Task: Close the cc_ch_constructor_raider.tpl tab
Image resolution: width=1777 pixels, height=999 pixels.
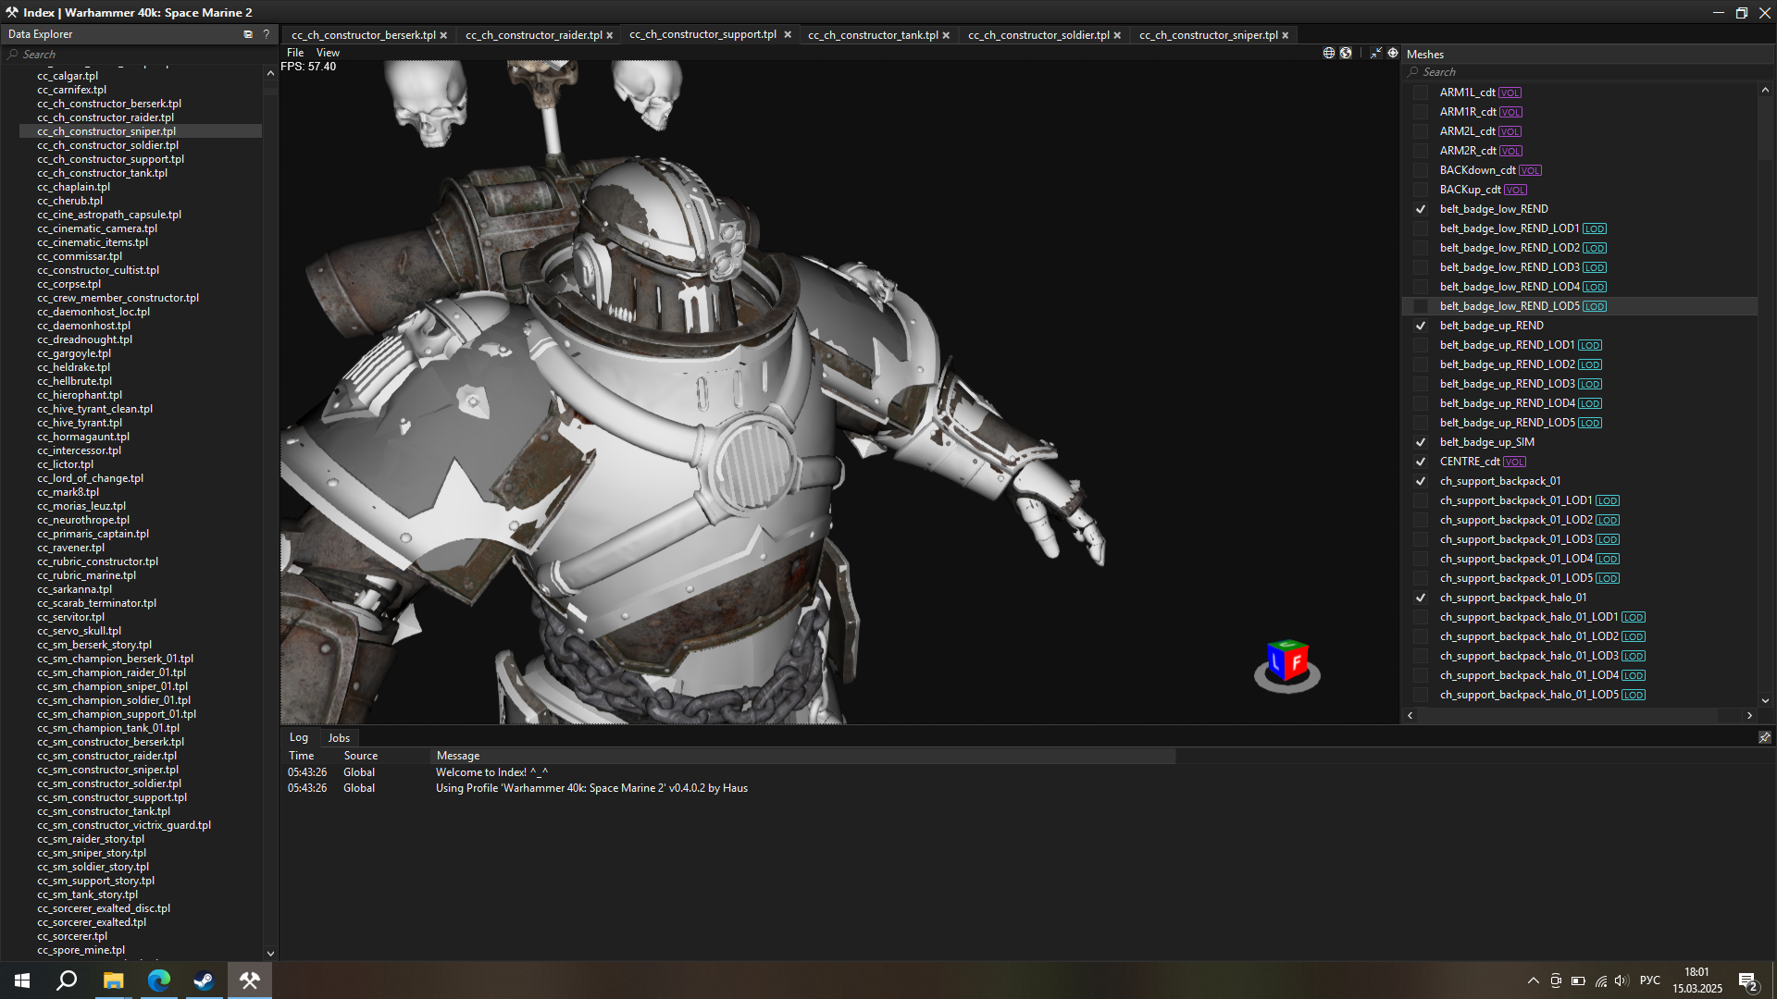Action: click(610, 35)
